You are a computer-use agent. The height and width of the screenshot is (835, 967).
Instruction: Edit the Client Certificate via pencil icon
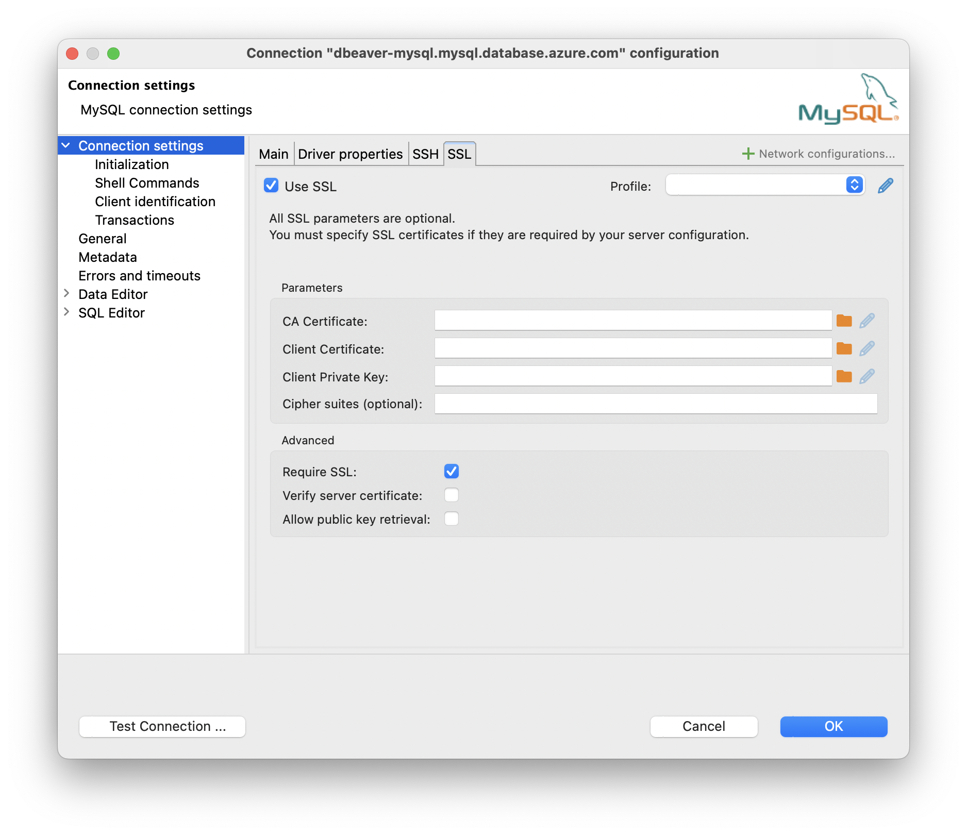867,348
